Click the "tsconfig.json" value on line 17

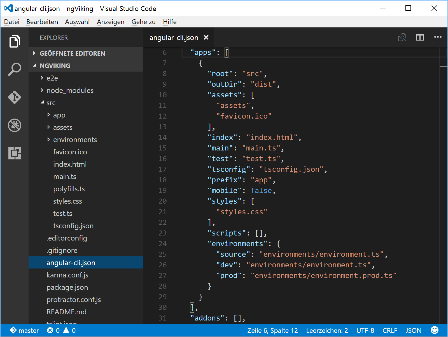pos(291,169)
